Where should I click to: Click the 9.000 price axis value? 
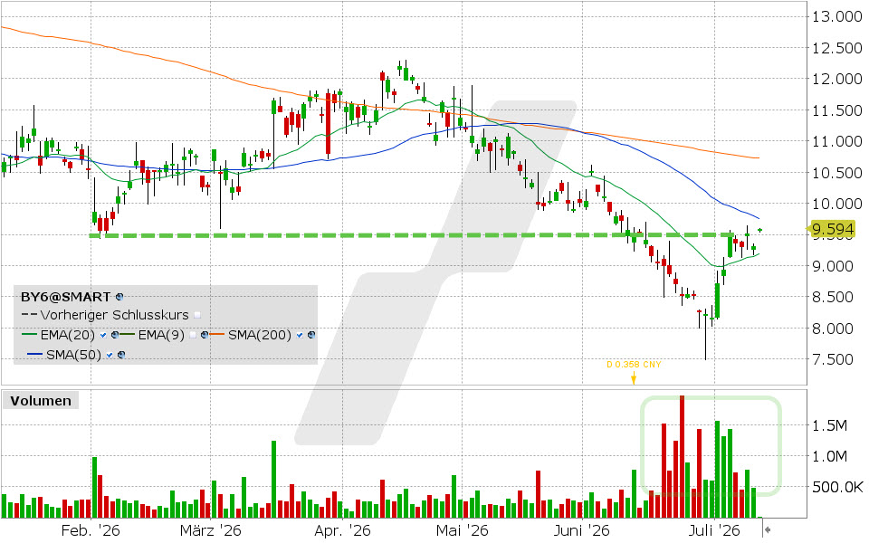[833, 266]
